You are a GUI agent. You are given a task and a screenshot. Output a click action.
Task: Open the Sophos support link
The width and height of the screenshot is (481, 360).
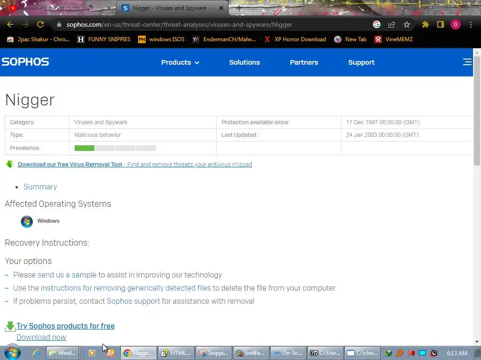(133, 301)
